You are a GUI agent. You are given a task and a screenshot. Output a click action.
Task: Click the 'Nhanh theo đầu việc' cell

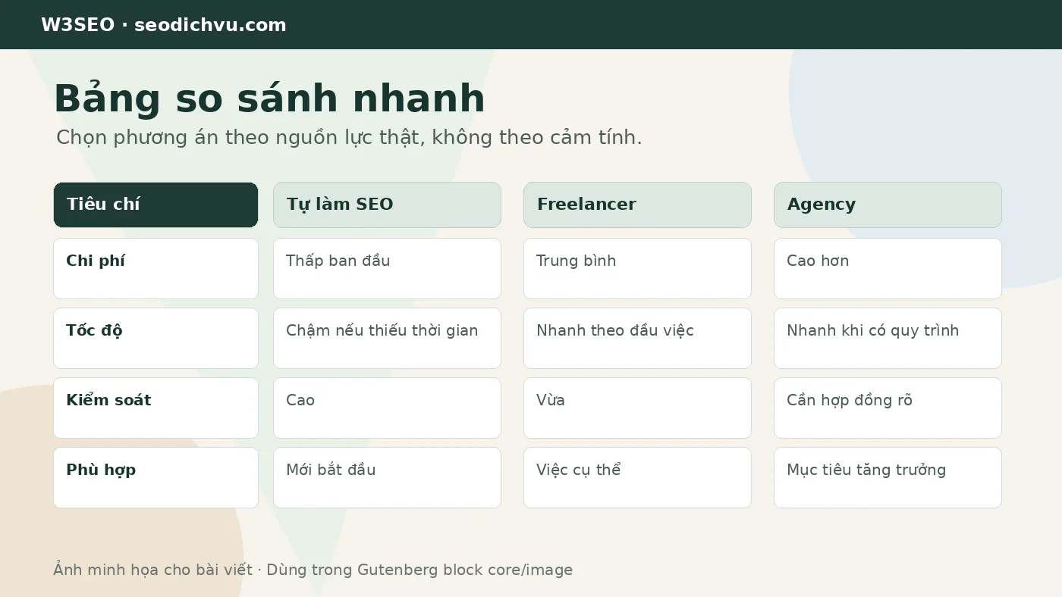[637, 338]
